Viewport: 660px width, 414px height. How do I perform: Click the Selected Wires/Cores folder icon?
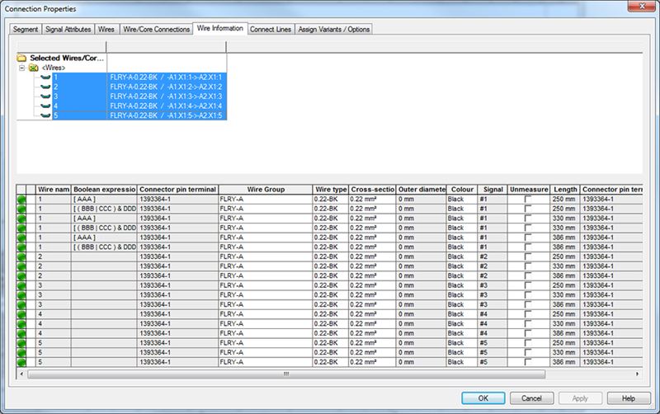[22, 59]
